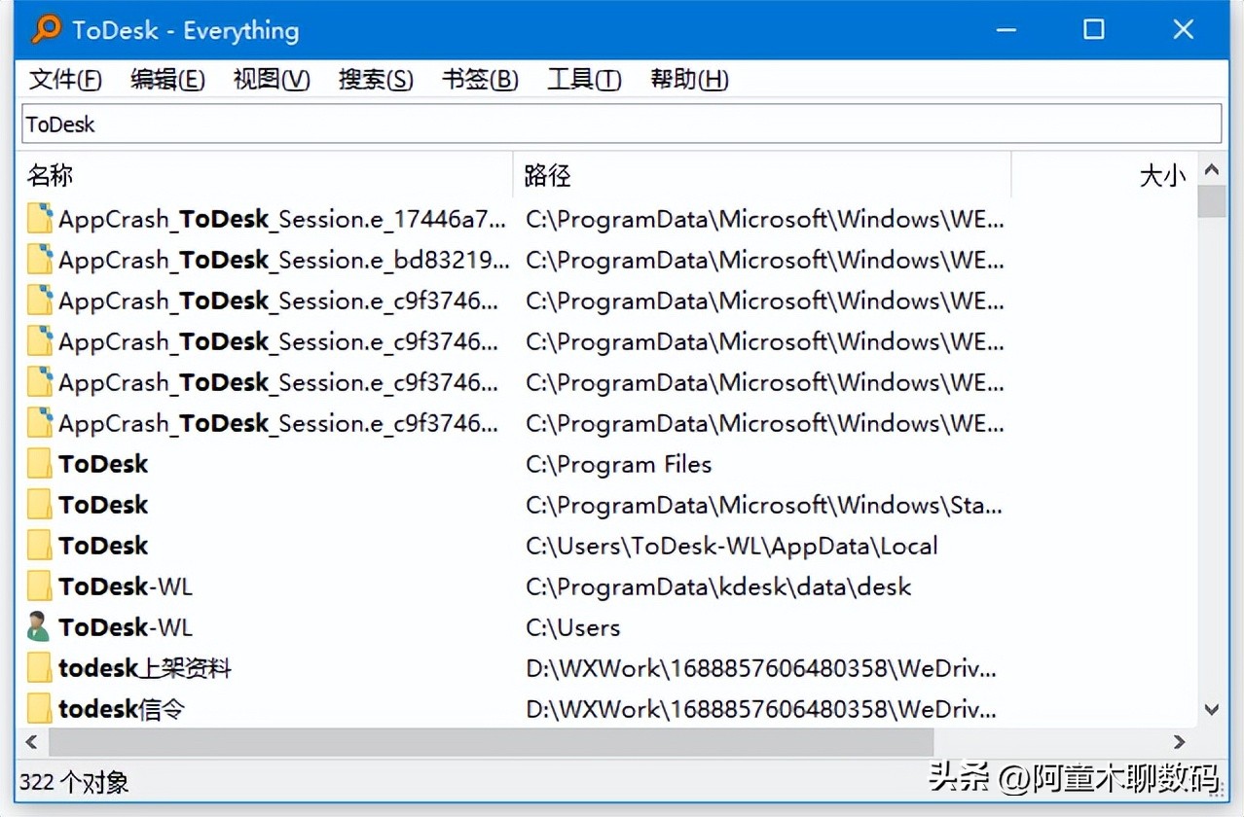Click the folder icon of todesk上架资料

click(x=39, y=667)
